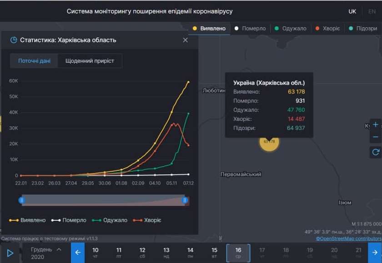Select date 18 on the timeline
Screen dimensions: 382x263
click(x=286, y=253)
